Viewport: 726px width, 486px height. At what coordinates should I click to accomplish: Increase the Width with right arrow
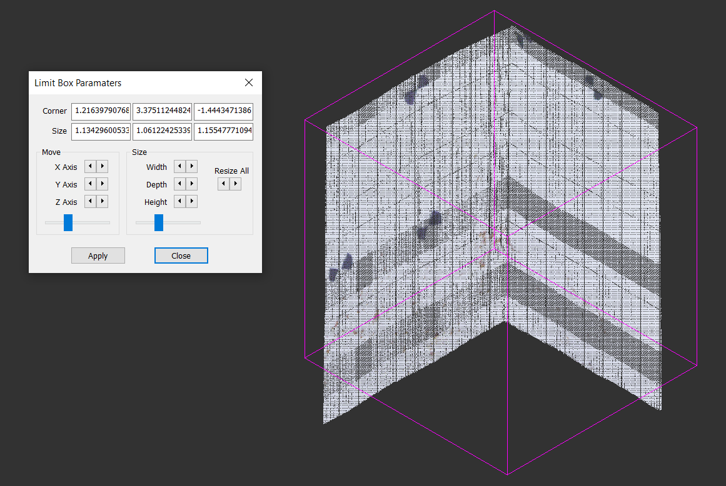(x=192, y=166)
